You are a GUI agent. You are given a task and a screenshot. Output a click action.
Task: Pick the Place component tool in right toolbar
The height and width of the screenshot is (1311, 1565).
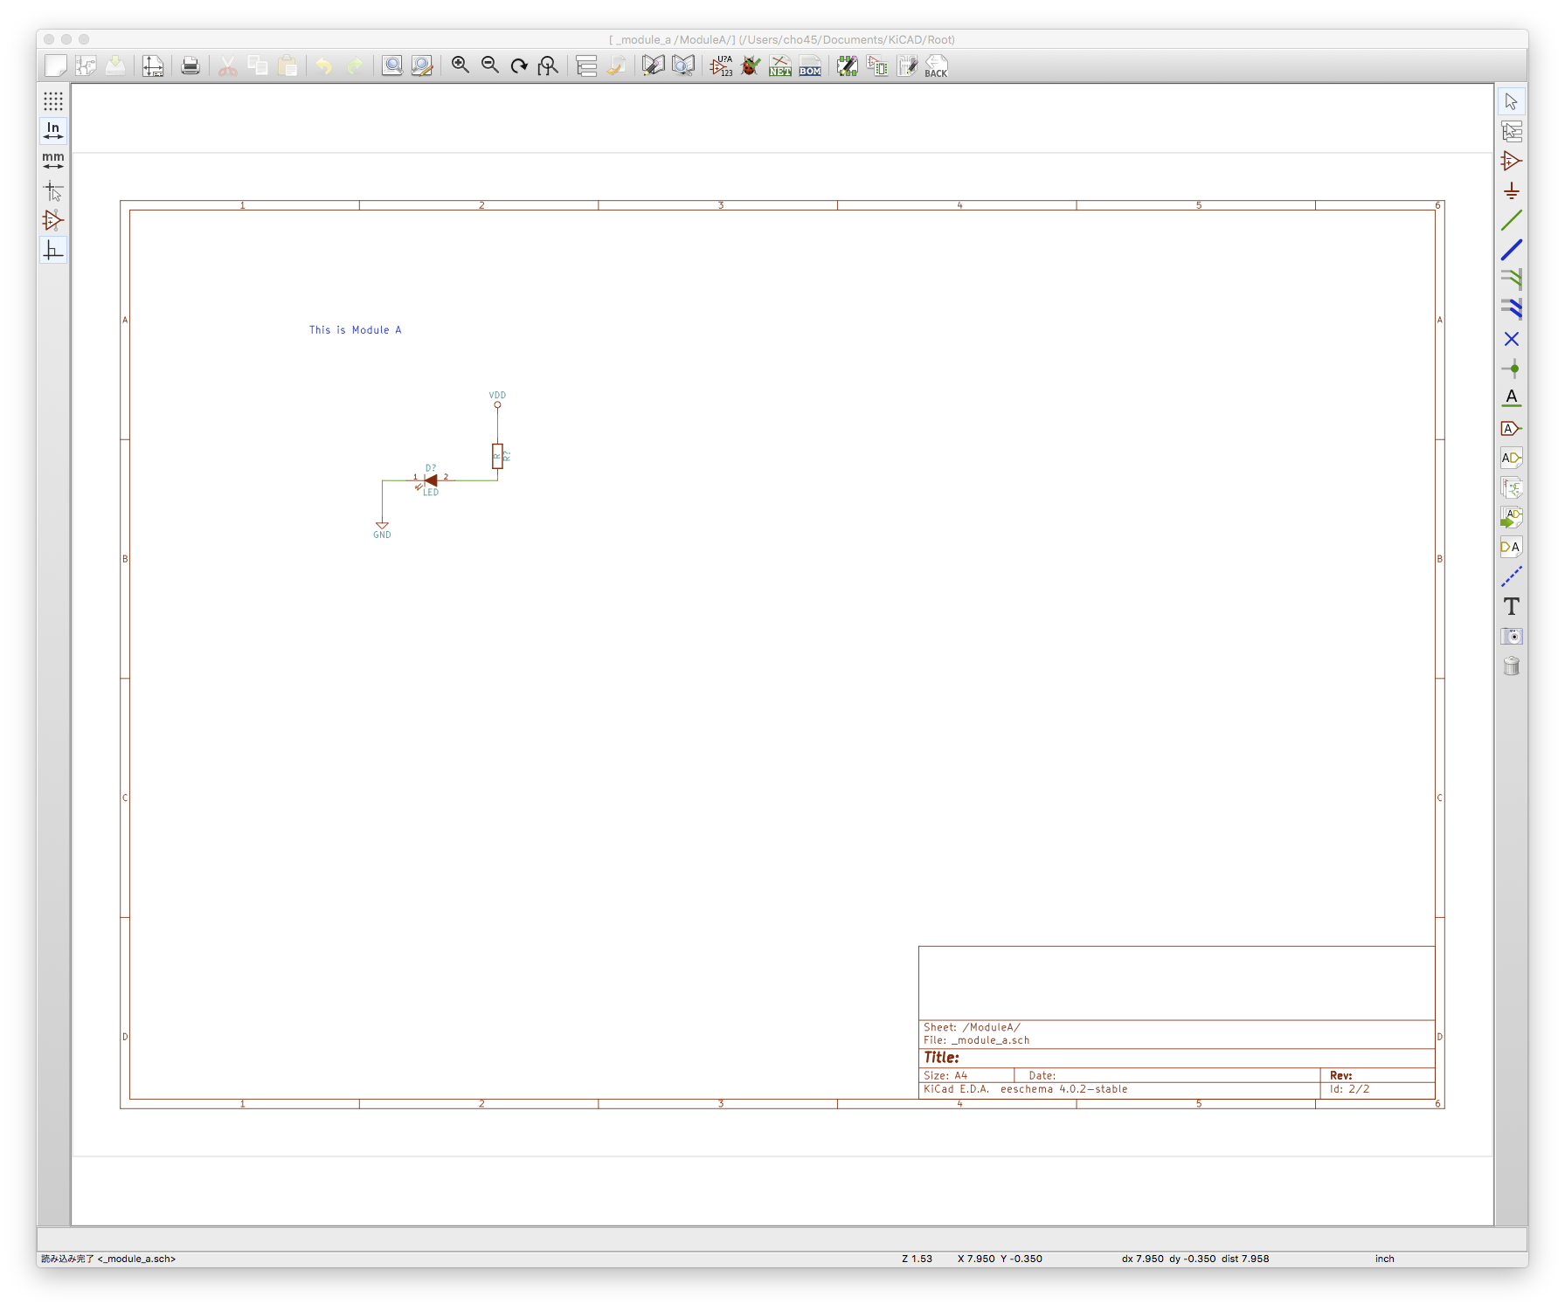(x=1511, y=162)
